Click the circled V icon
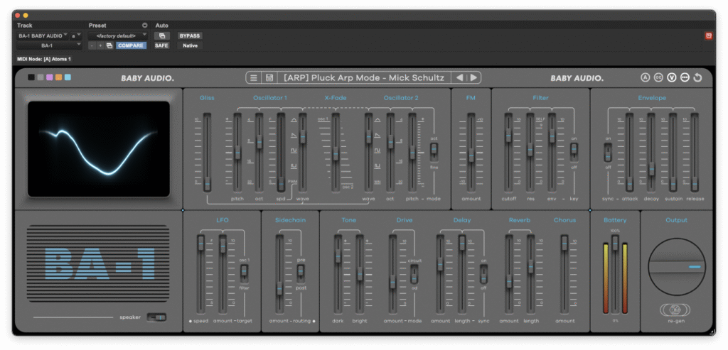The image size is (728, 350). (671, 78)
